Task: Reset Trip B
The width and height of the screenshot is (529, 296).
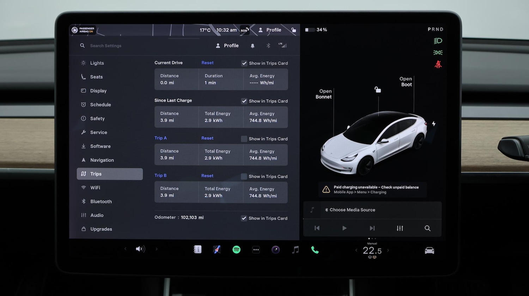Action: 207,176
